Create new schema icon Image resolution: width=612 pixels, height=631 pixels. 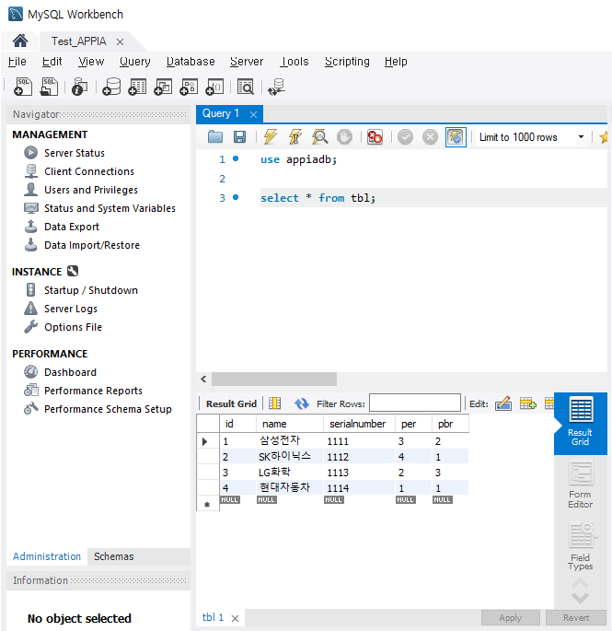(x=111, y=87)
